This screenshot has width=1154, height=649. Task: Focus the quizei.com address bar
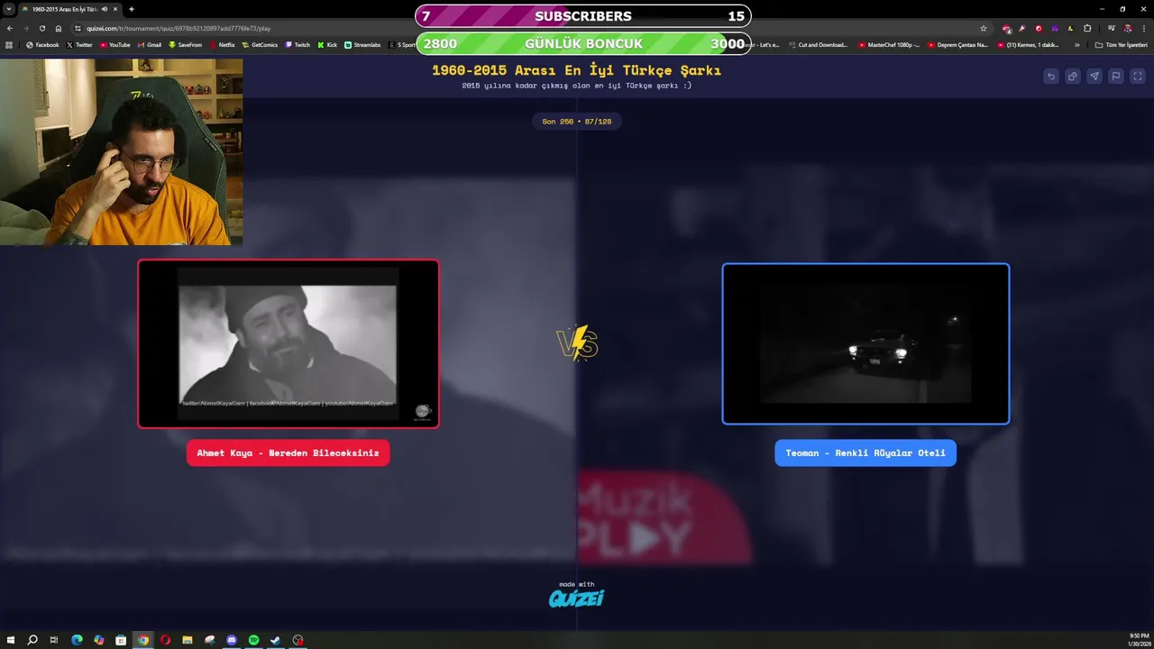point(532,28)
